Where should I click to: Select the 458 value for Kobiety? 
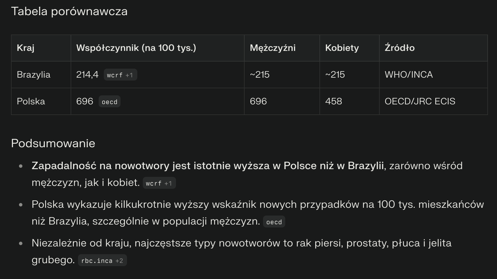tap(334, 101)
